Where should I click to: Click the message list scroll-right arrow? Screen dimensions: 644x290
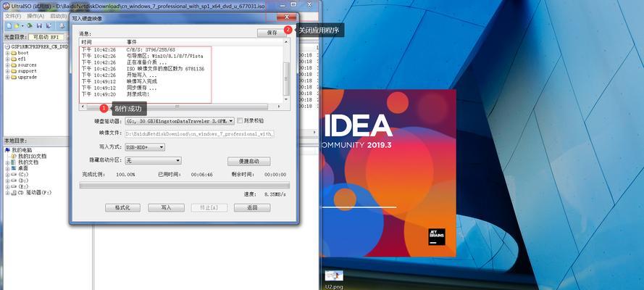click(279, 107)
